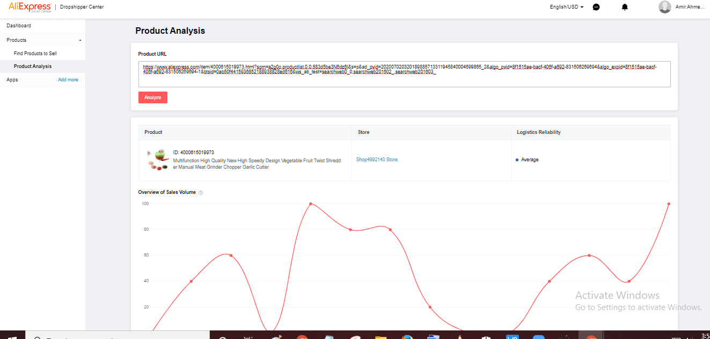Image resolution: width=710 pixels, height=339 pixels.
Task: Click the Store column header
Action: 364,132
